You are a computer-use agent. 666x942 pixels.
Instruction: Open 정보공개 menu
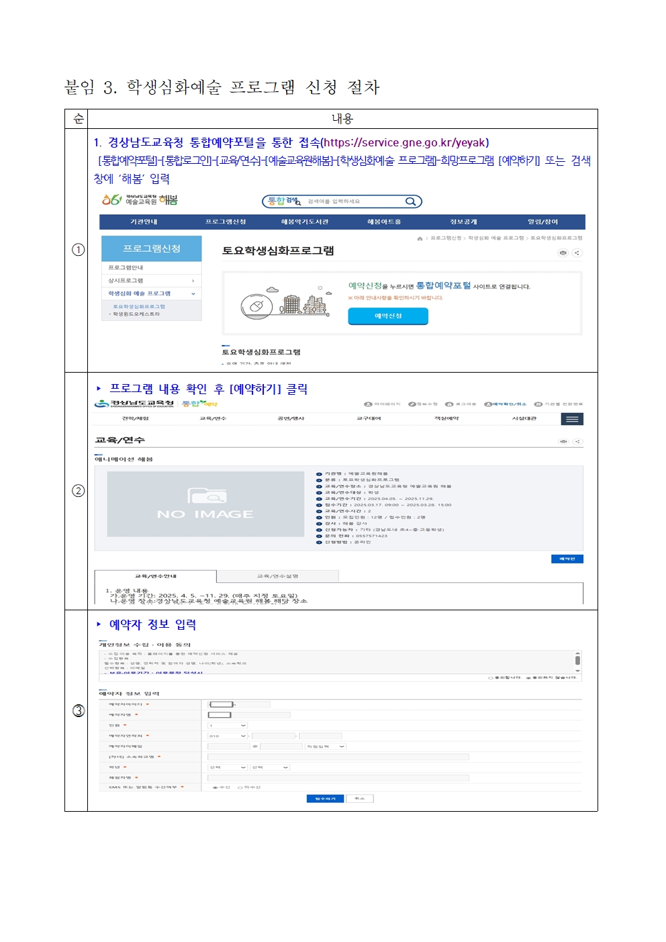click(x=463, y=222)
